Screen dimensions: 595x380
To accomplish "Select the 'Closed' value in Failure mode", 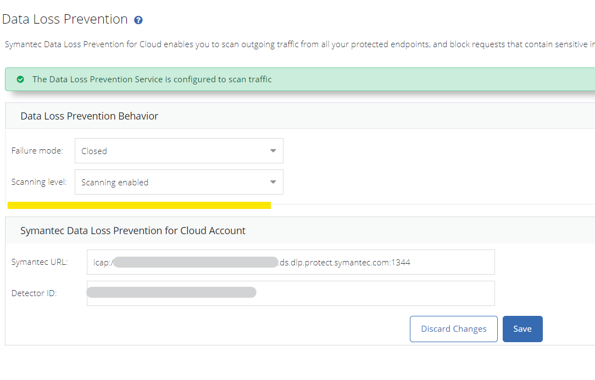I will tap(94, 151).
